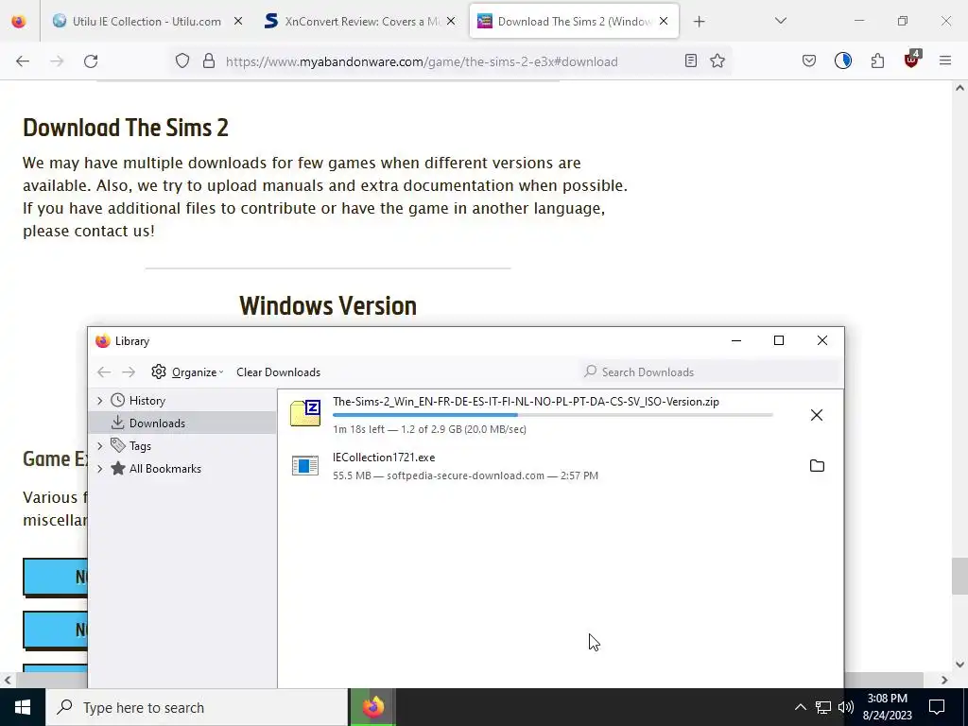968x726 pixels.
Task: Click the Firefox taskbar icon
Action: (x=372, y=707)
